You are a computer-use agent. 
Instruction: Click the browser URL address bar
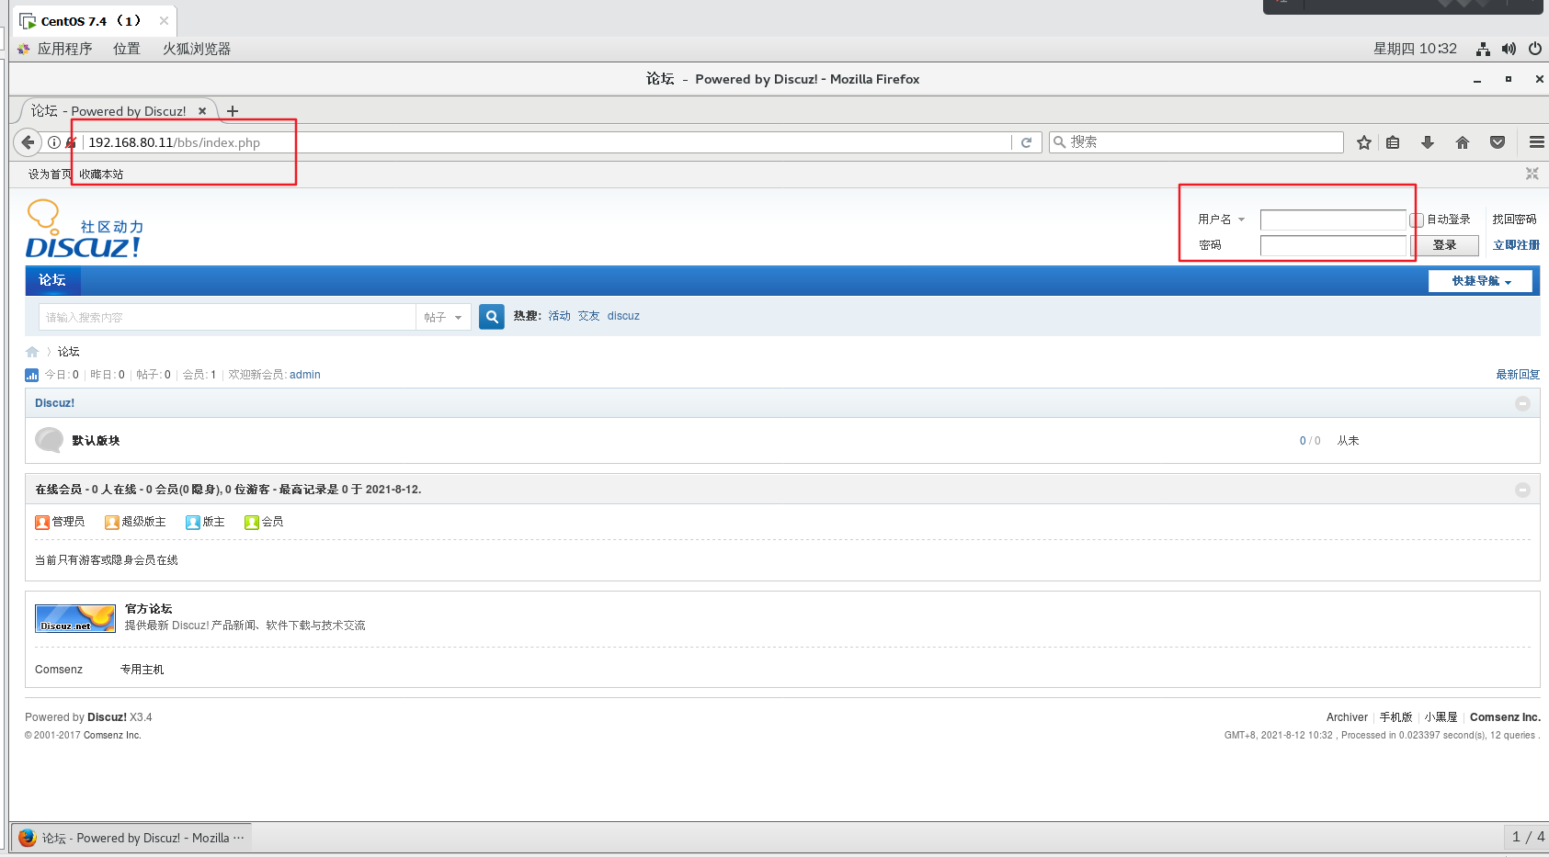click(548, 142)
